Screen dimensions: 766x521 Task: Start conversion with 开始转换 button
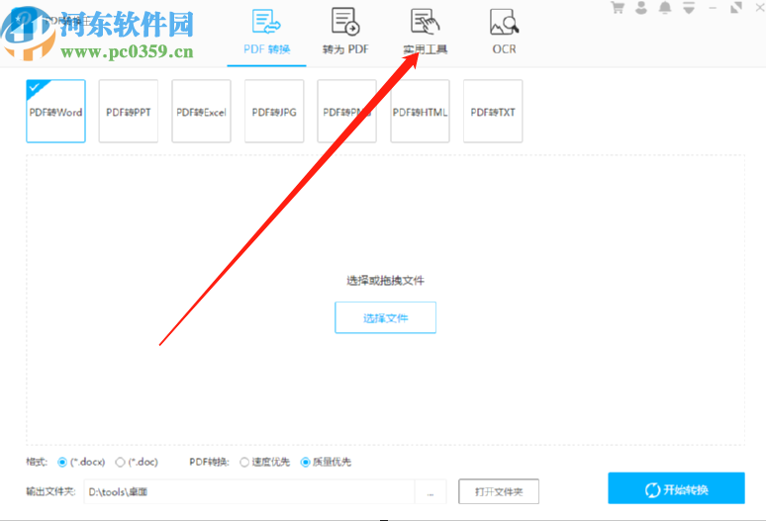tap(676, 487)
